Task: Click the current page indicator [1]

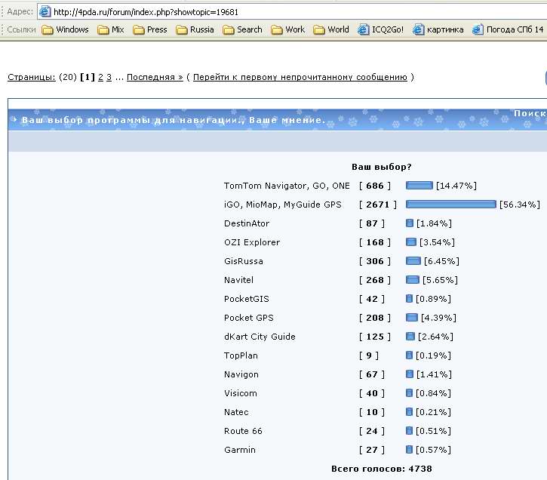Action: pos(88,77)
